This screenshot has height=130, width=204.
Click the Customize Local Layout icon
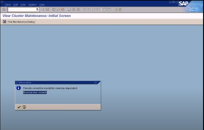pyautogui.click(x=120, y=9)
